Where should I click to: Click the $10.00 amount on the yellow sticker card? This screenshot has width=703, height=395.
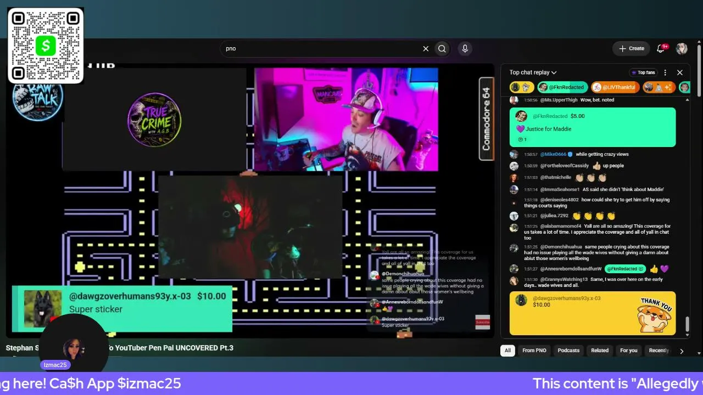[542, 305]
